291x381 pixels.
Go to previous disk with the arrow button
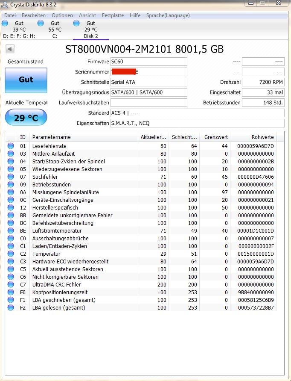coord(10,49)
